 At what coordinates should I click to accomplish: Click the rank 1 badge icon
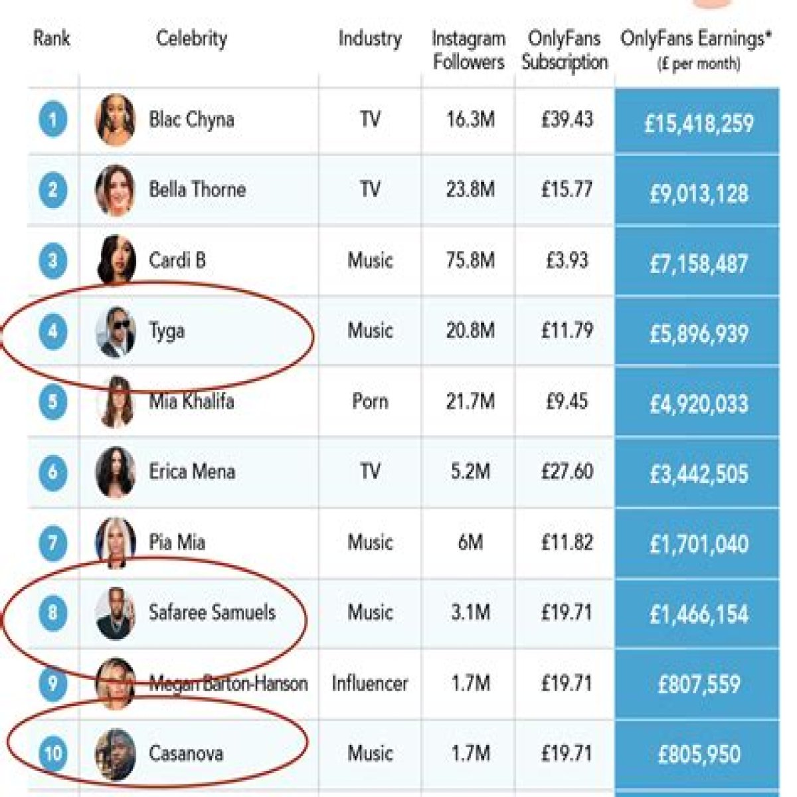coord(52,120)
